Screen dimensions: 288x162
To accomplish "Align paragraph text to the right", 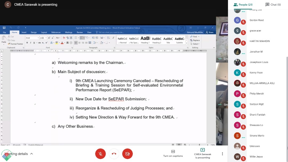I will pos(83,43).
